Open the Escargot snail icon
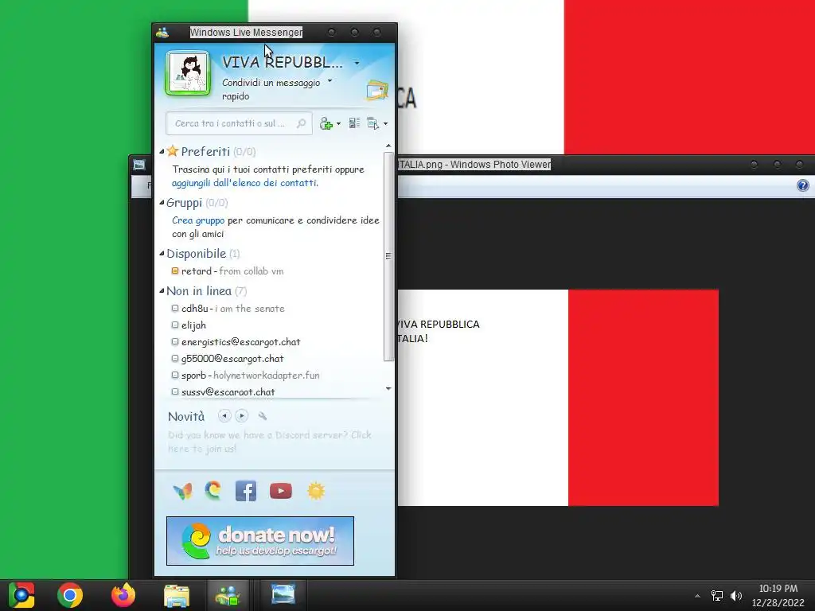The image size is (815, 611). (213, 491)
